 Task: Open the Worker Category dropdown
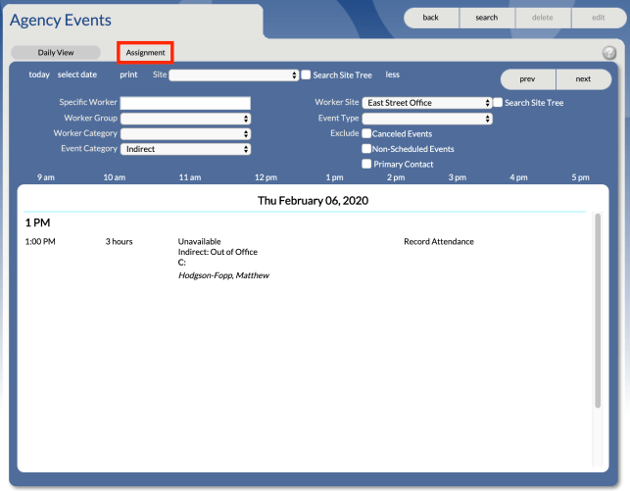tap(185, 134)
